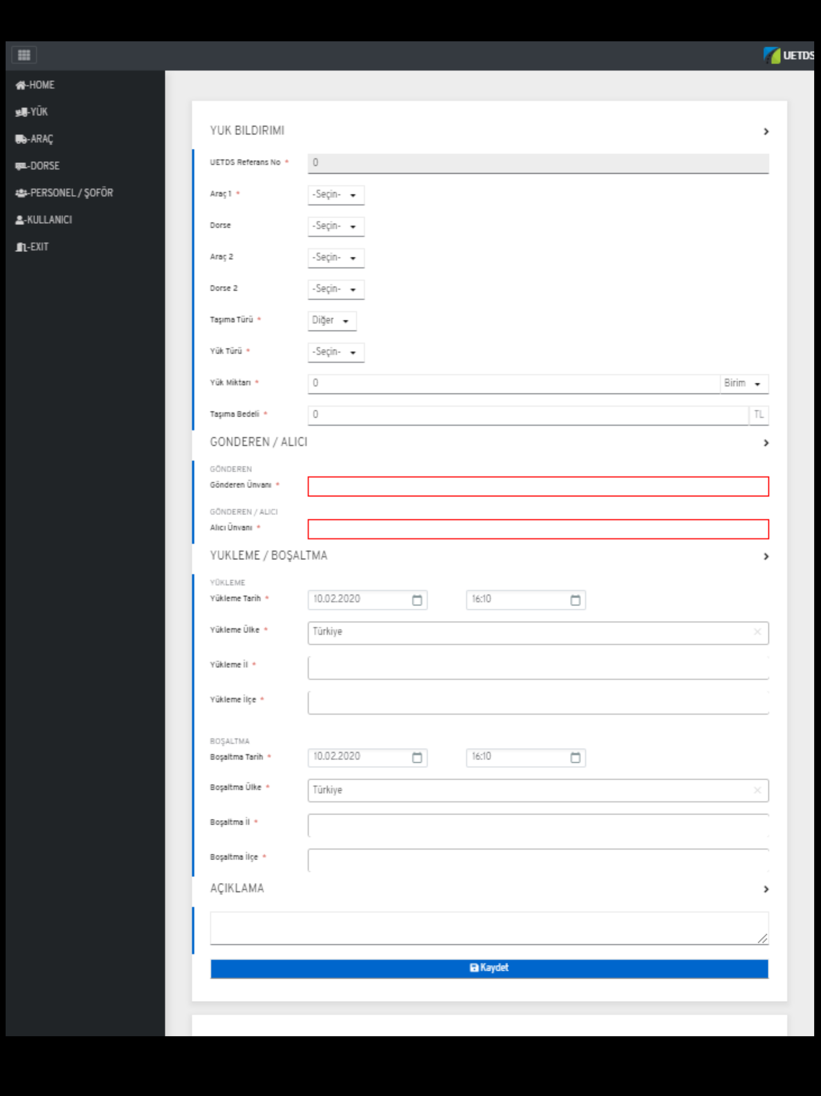The height and width of the screenshot is (1096, 821).
Task: Click the Boşaltma Tarih date field
Action: 368,757
